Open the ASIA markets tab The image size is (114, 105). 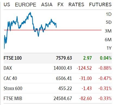(47, 5)
